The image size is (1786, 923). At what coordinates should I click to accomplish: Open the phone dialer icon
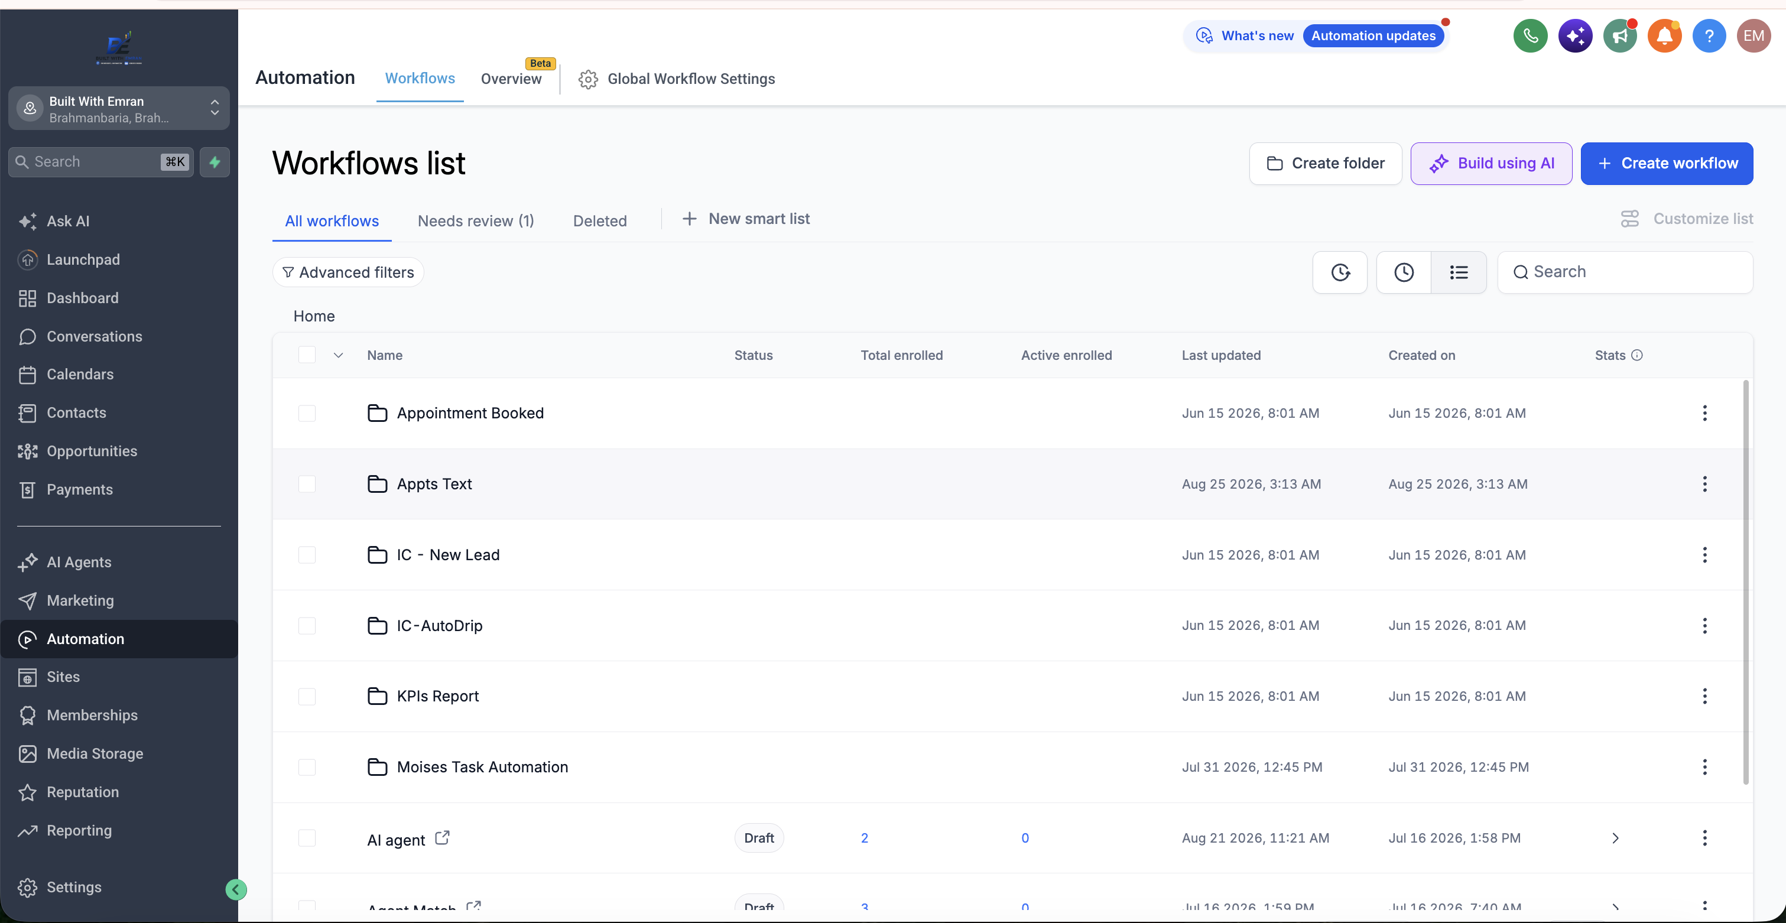1530,35
